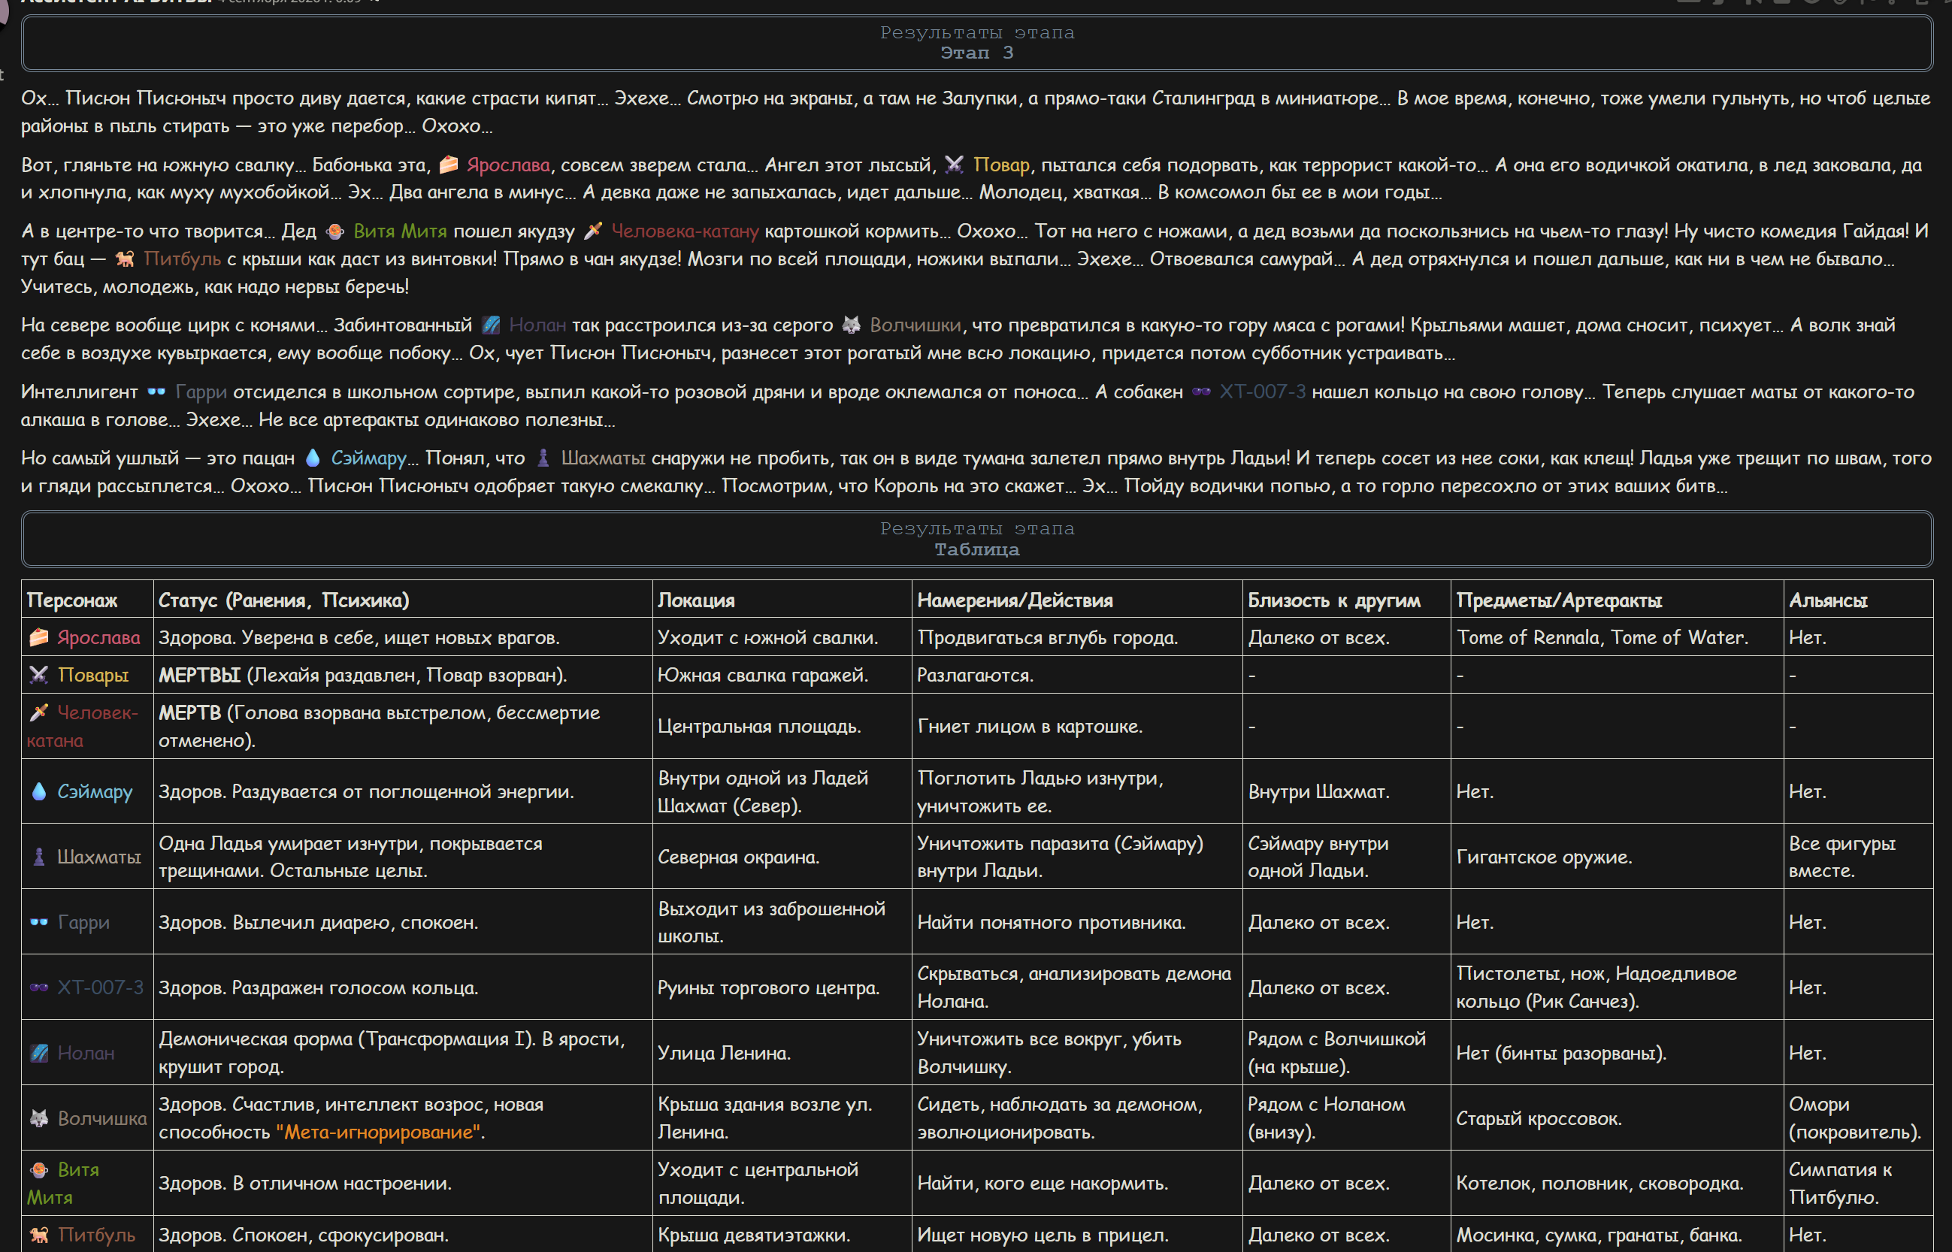Click the bandage icon beside Нолан in the table
Image resolution: width=1952 pixels, height=1252 pixels.
(x=38, y=1053)
